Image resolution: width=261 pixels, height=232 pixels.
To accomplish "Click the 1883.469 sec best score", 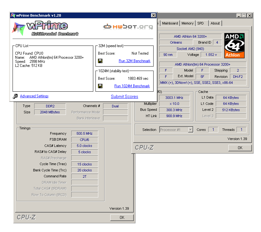I will 138,78.
